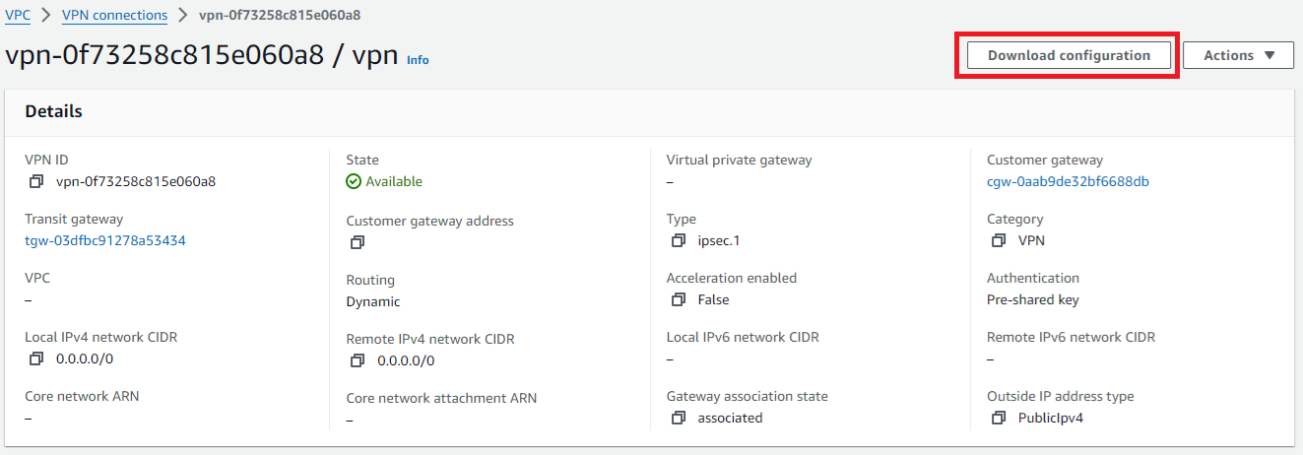
Task: Open the Info link beside title
Action: (x=418, y=60)
